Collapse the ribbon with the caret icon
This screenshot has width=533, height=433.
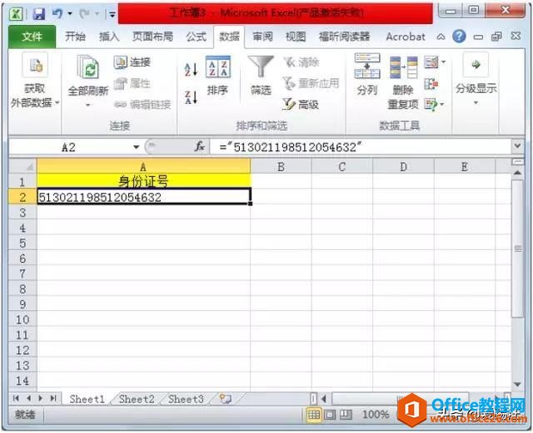[441, 37]
